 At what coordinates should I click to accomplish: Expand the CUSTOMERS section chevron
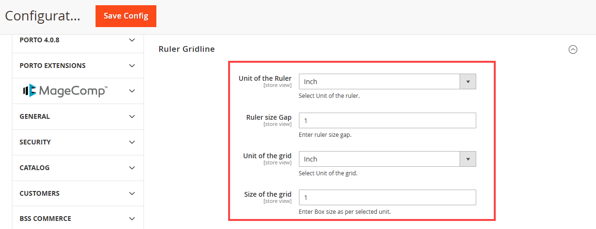pos(132,193)
